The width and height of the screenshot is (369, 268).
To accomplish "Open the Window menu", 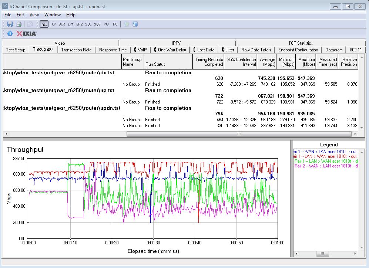I will (x=53, y=15).
